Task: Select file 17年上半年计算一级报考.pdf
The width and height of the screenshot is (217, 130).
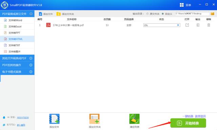Action: 68,25
